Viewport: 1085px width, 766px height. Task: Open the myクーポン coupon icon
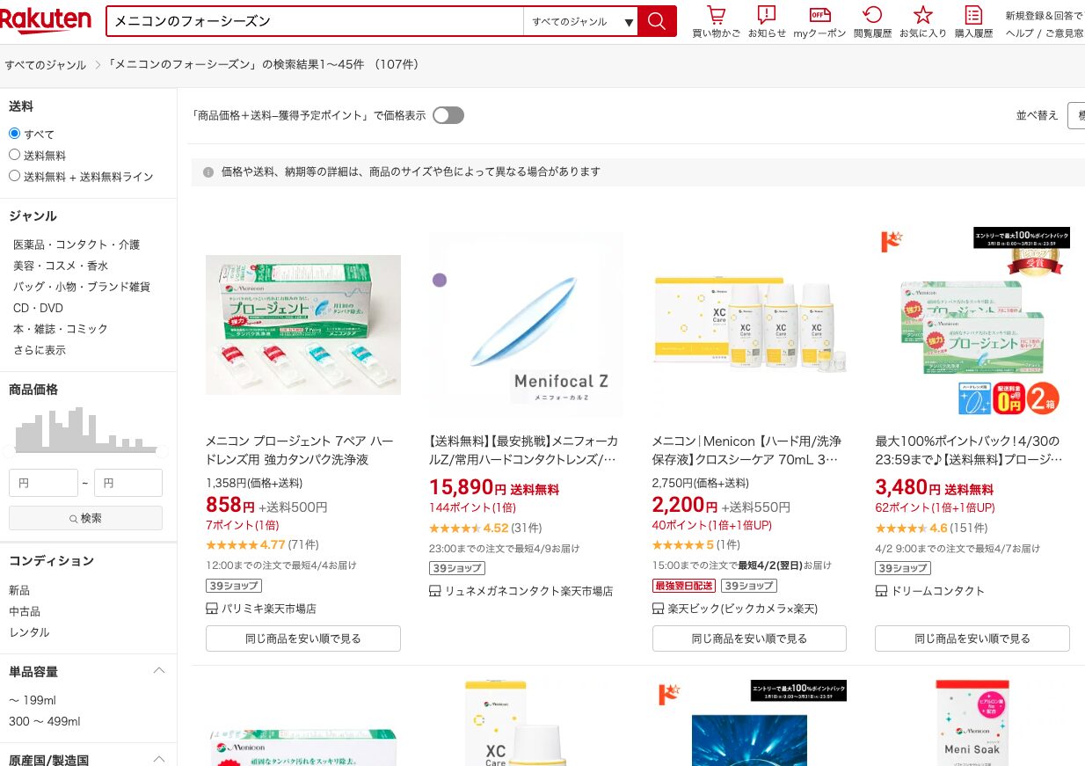click(819, 16)
